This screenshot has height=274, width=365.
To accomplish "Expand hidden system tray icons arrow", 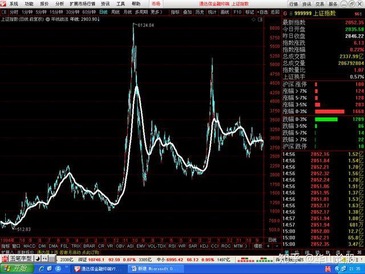I will pyautogui.click(x=338, y=269).
